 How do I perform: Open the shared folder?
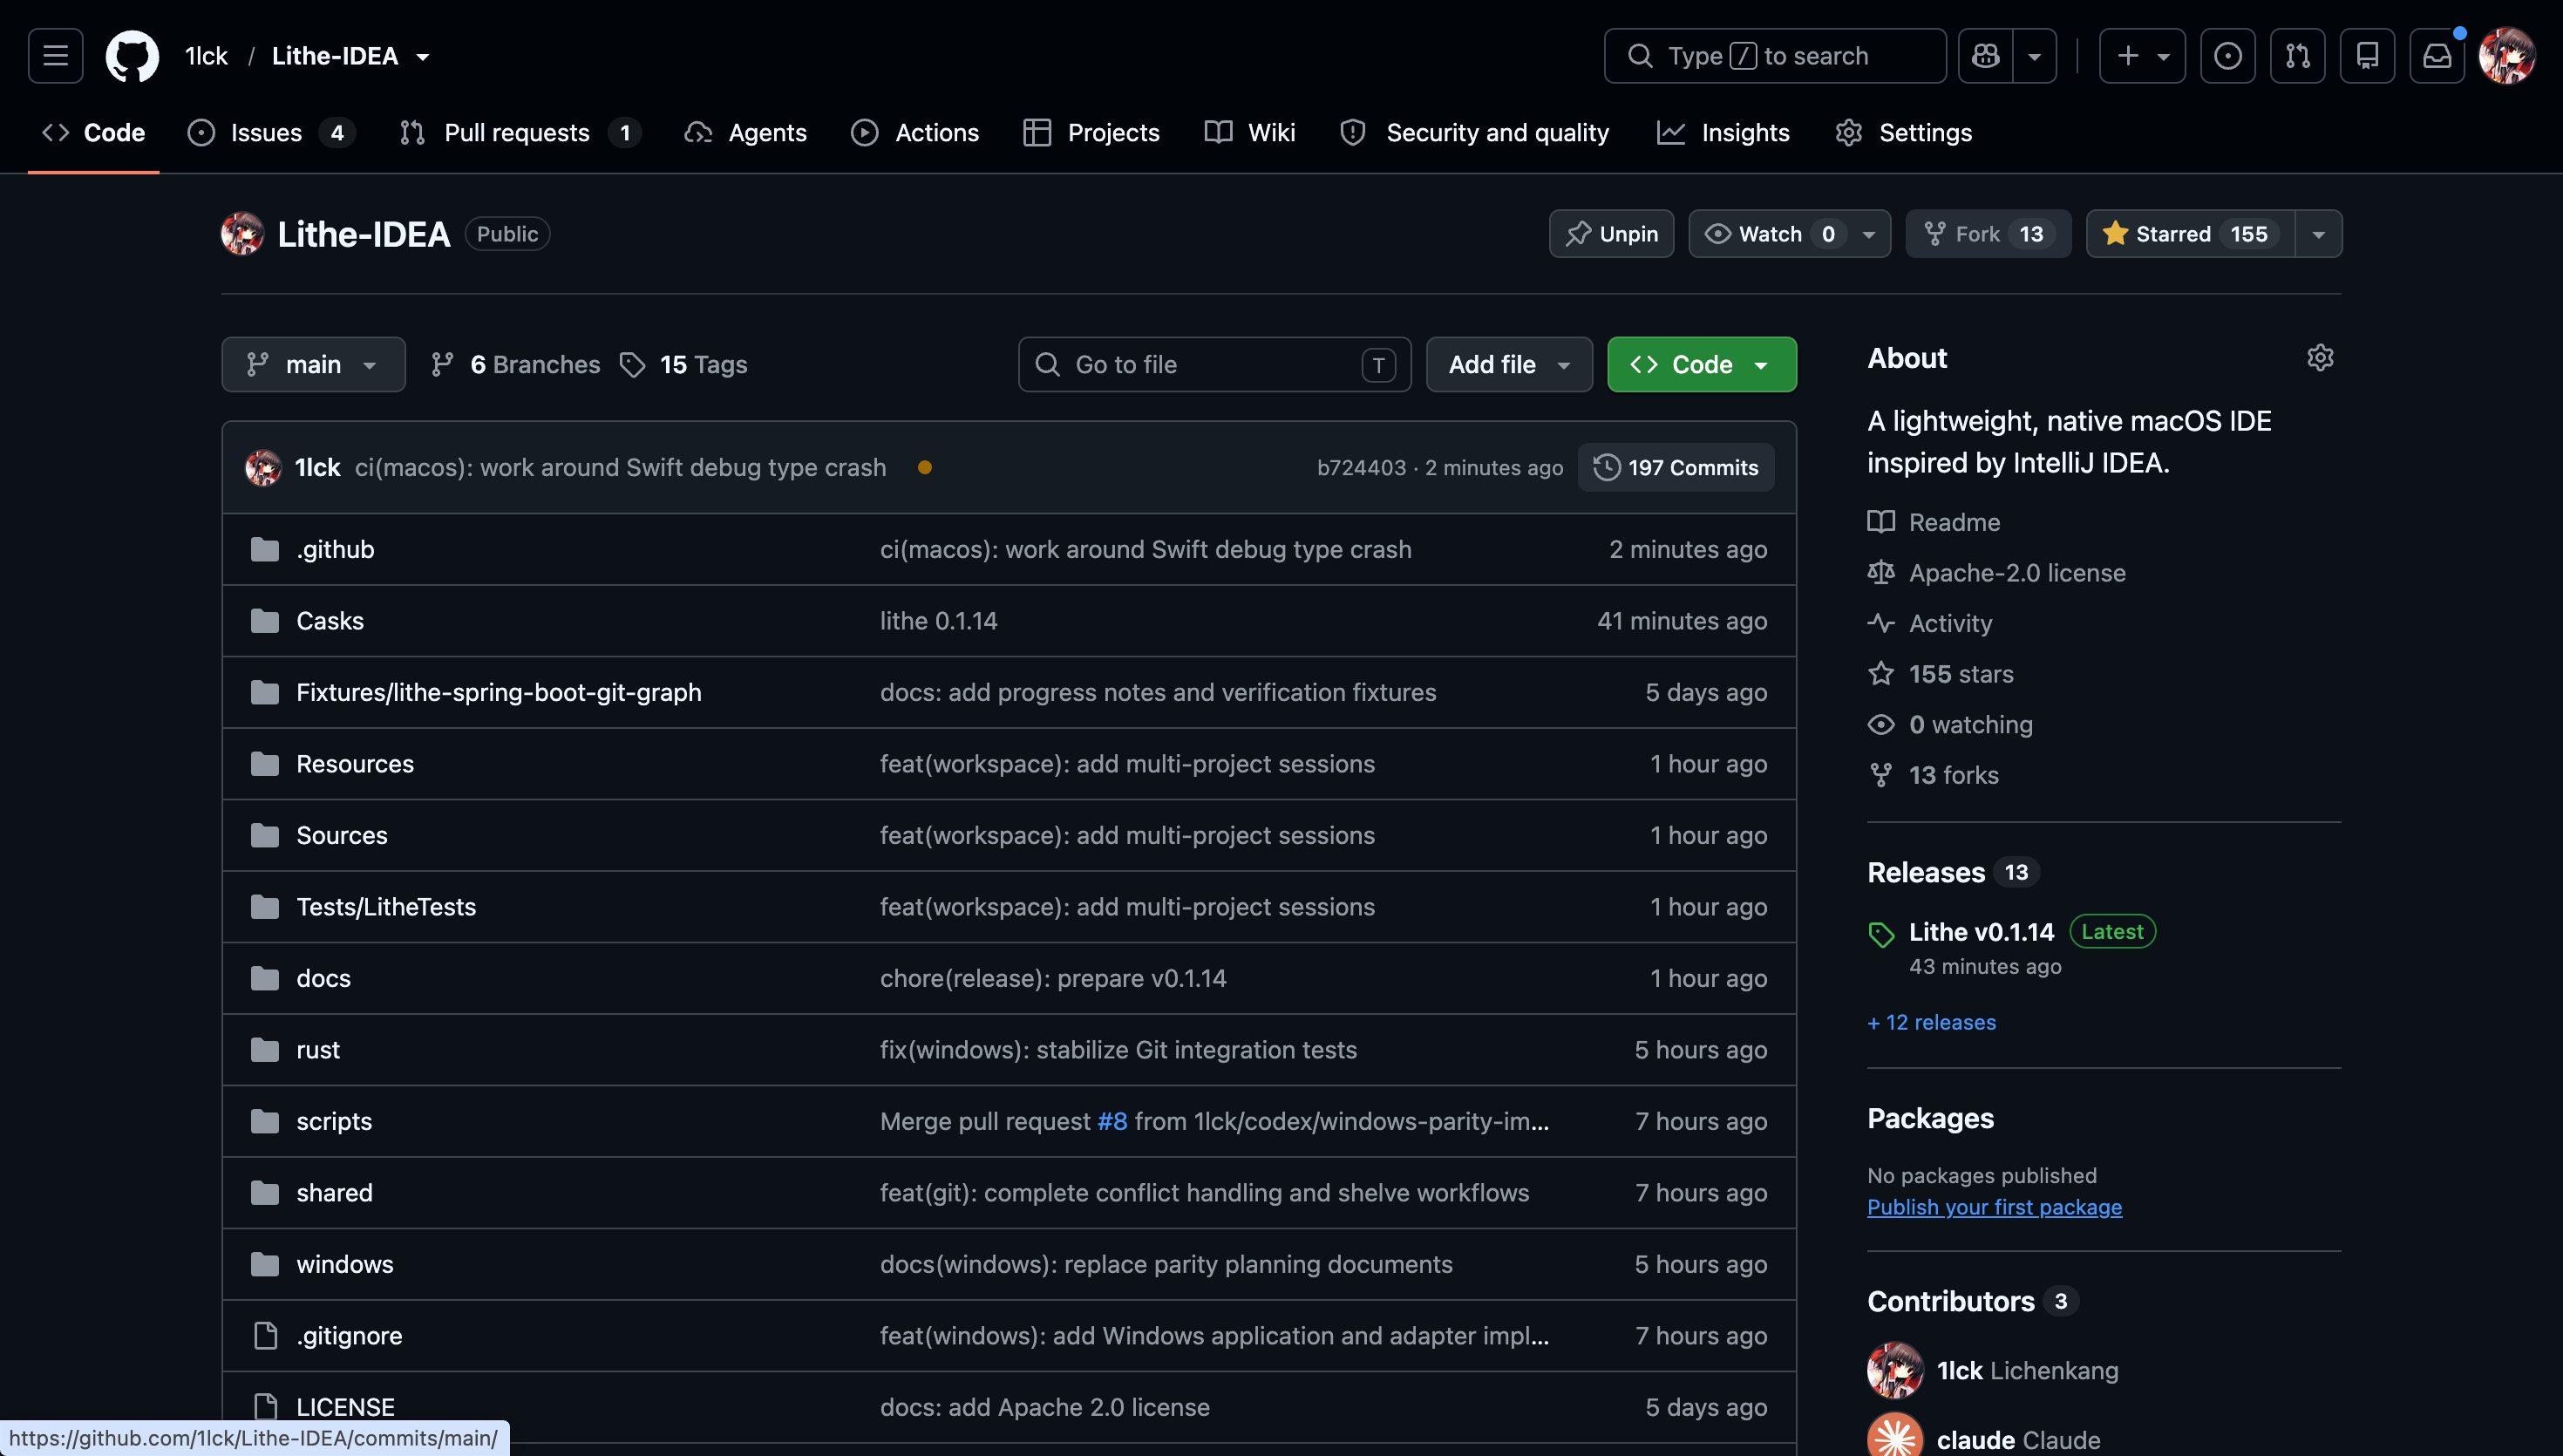pyautogui.click(x=334, y=1193)
